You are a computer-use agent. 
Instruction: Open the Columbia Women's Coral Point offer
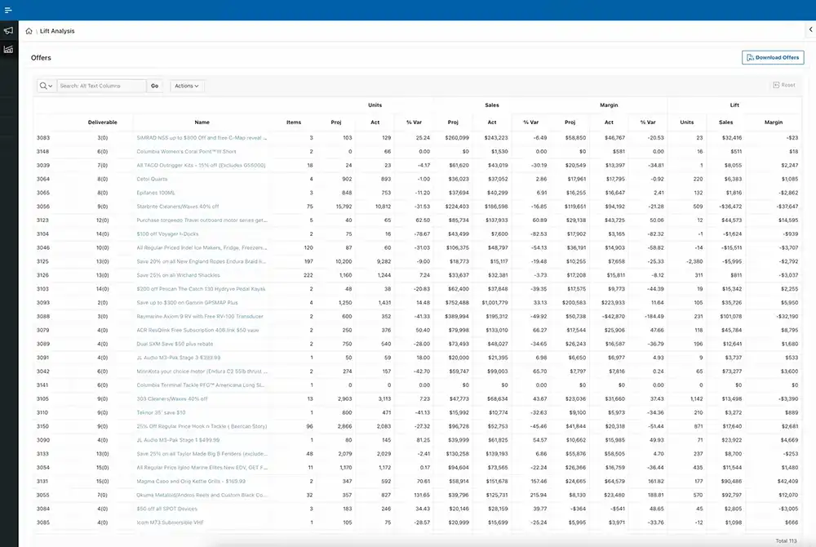click(x=186, y=151)
